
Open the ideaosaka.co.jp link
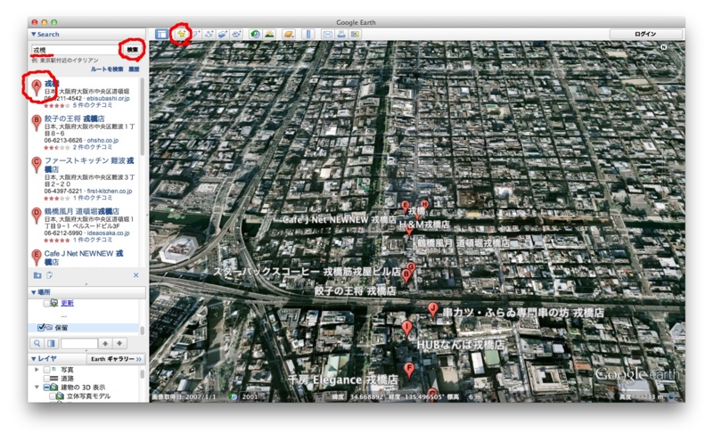click(x=108, y=233)
